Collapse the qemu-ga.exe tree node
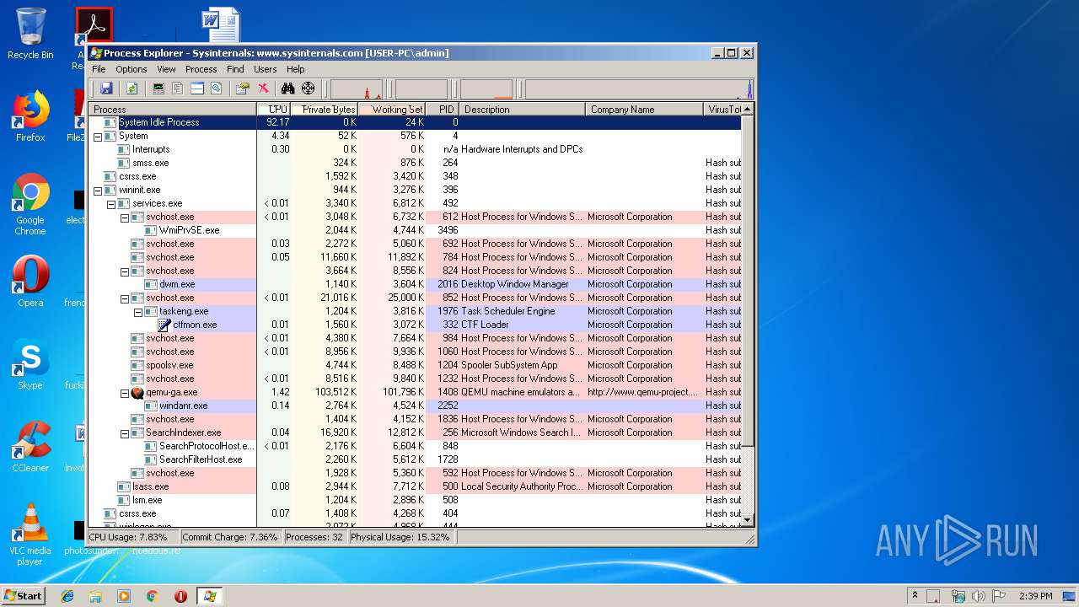The height and width of the screenshot is (607, 1079). point(125,392)
